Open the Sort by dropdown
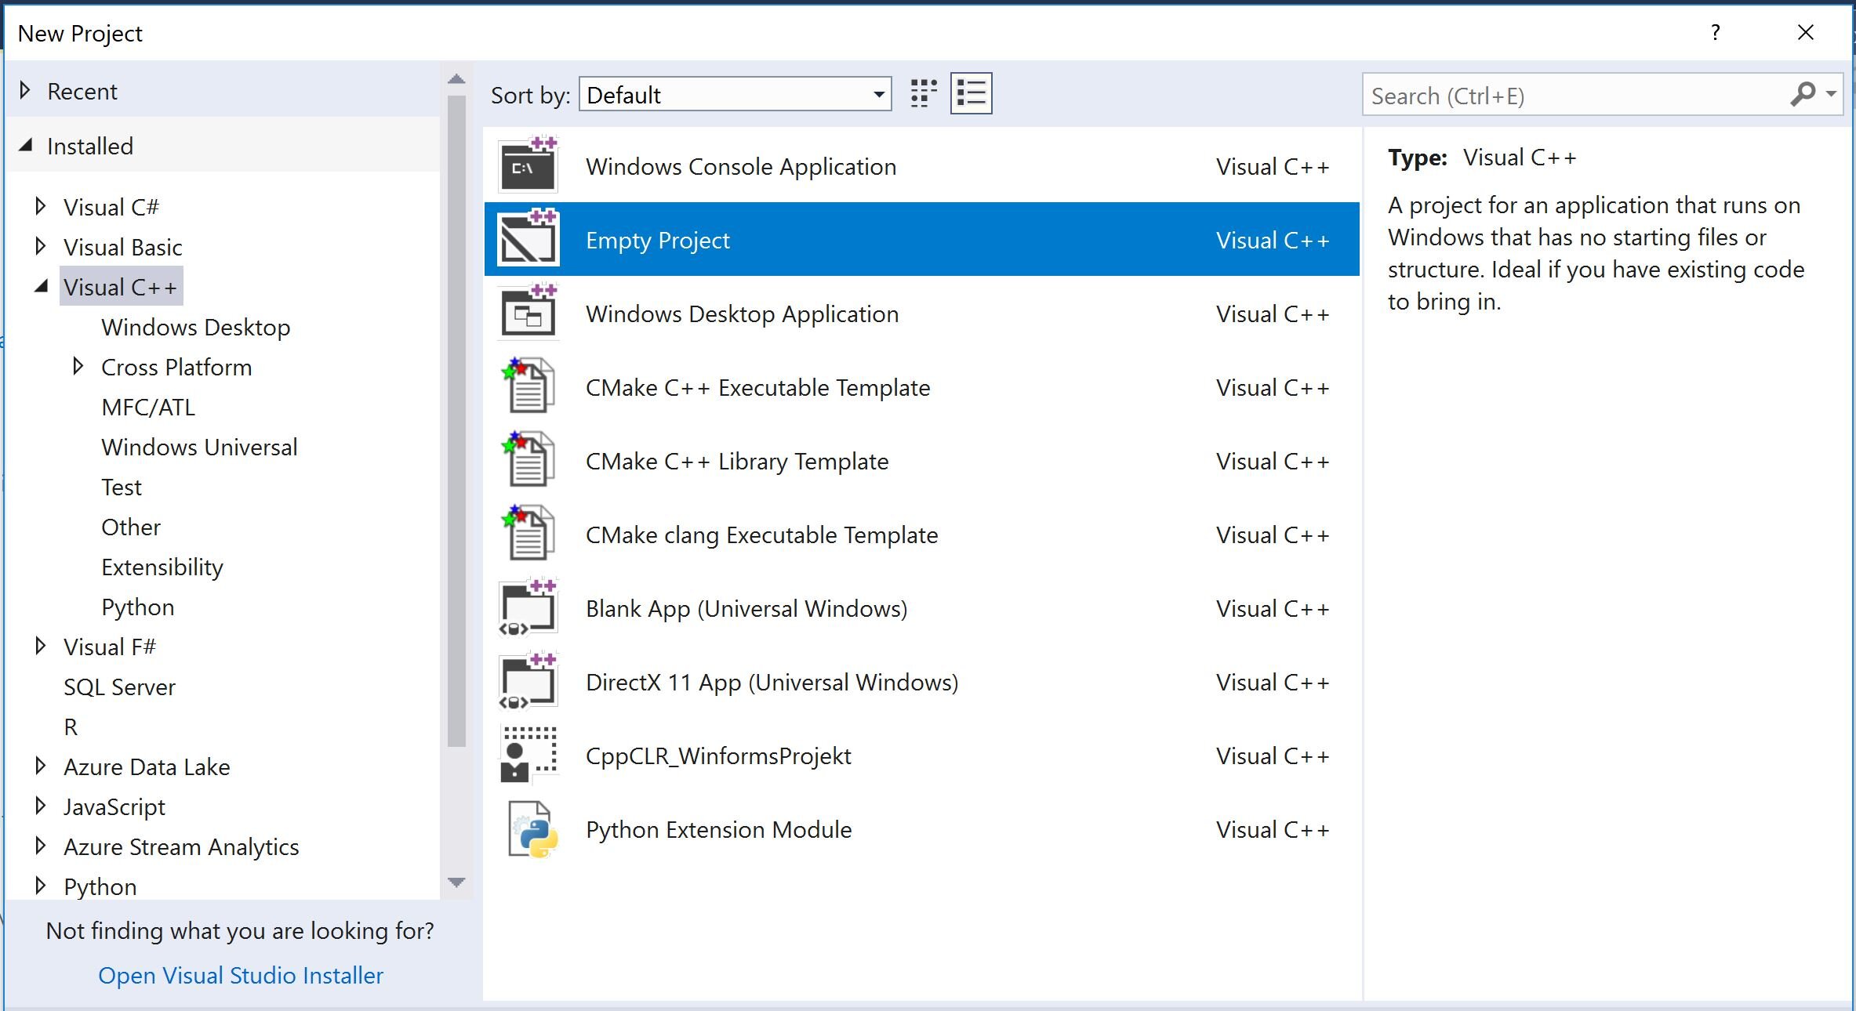 pyautogui.click(x=879, y=95)
